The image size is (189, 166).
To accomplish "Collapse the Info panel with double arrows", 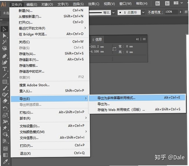I will [x=137, y=39].
